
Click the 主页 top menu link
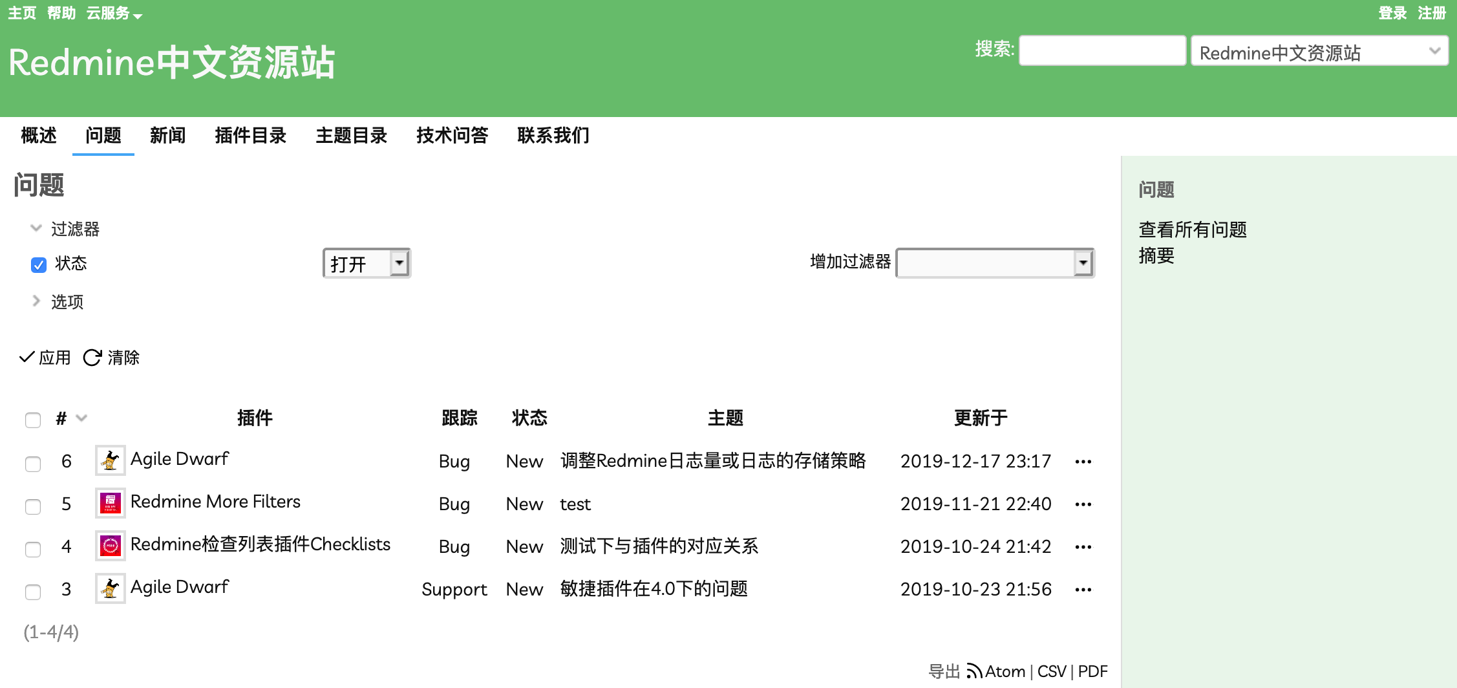click(22, 13)
